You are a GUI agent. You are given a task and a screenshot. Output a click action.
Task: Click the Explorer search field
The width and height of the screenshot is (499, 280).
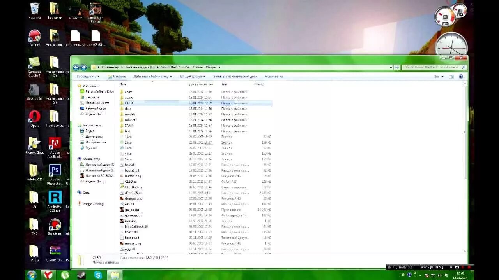[434, 67]
